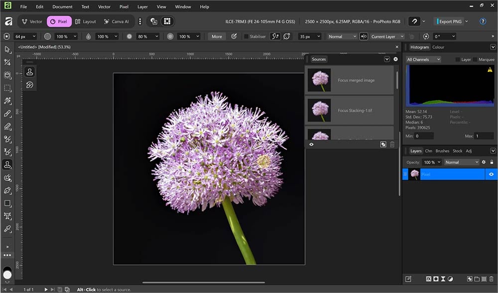This screenshot has width=498, height=293.
Task: Choose the Colour Picker tool
Action: click(7, 228)
